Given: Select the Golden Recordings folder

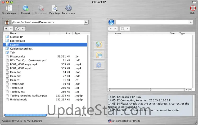Looking at the screenshot, I should pos(45,49).
